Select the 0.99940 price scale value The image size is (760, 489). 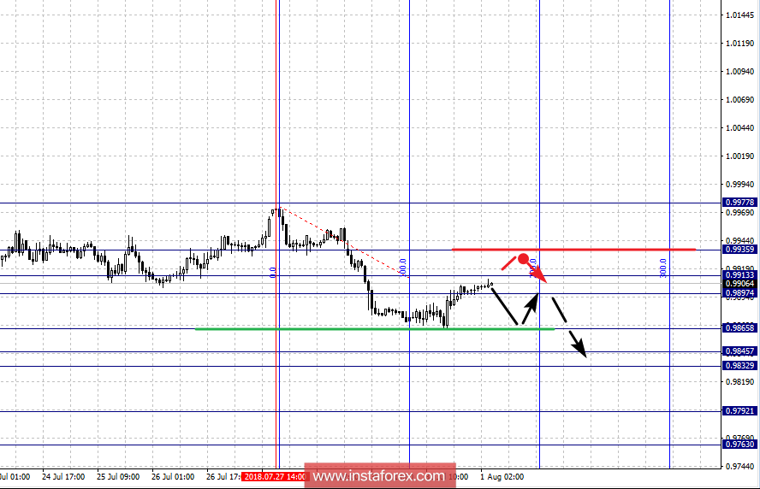[739, 185]
